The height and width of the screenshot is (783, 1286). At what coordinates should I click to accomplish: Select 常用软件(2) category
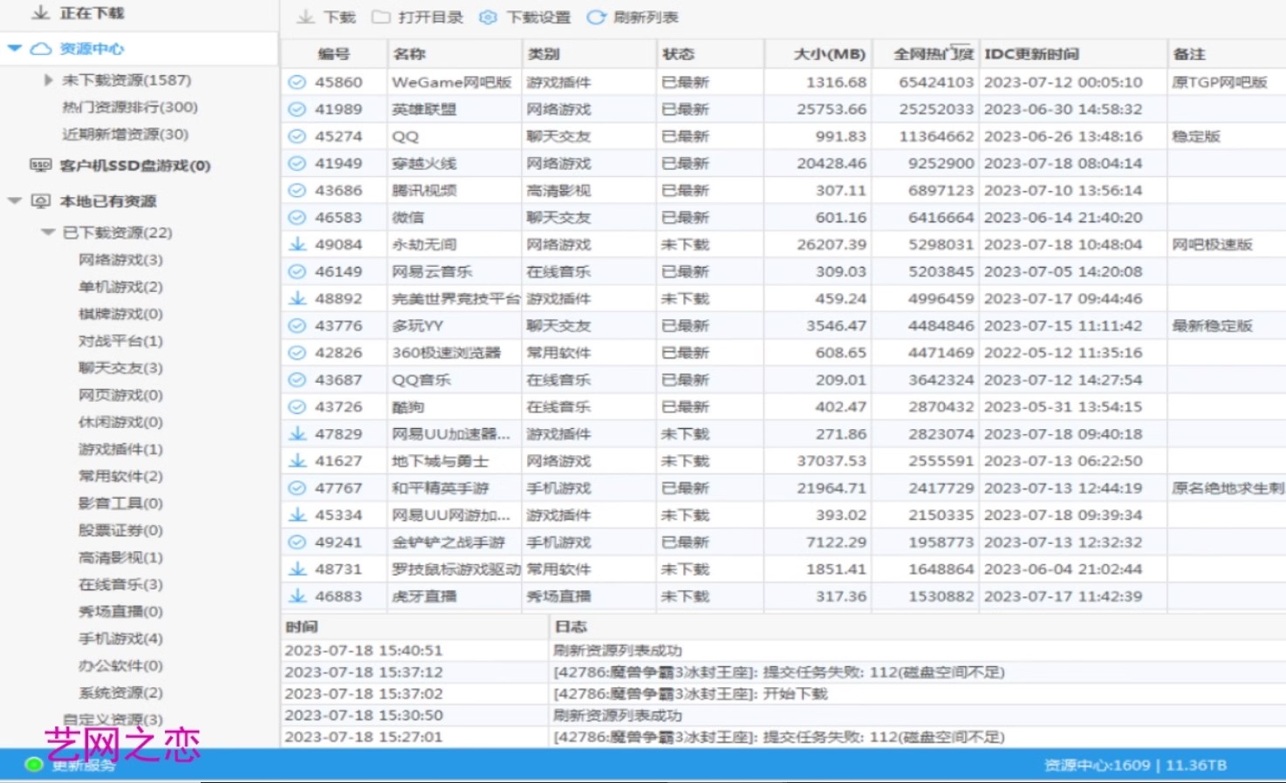[x=120, y=476]
